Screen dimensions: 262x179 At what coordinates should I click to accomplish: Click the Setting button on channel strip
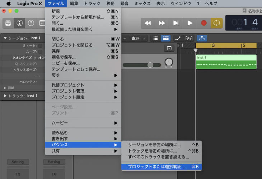18,162
